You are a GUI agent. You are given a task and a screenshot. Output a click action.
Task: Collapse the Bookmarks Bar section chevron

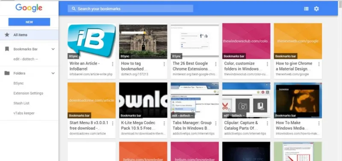(x=53, y=49)
